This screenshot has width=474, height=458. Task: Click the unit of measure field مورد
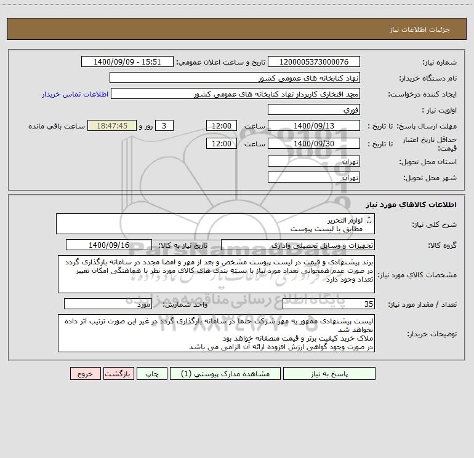coord(108,304)
